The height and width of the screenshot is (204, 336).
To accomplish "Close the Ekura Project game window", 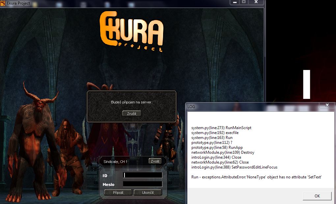I will 256,2.
